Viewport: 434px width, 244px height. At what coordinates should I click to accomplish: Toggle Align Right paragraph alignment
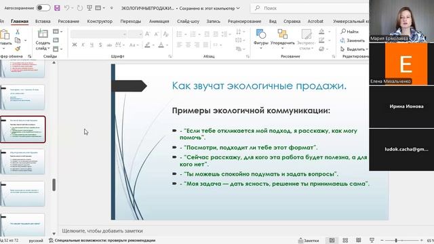pyautogui.click(x=197, y=45)
